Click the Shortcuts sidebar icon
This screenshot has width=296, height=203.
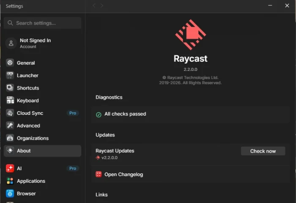(10, 88)
